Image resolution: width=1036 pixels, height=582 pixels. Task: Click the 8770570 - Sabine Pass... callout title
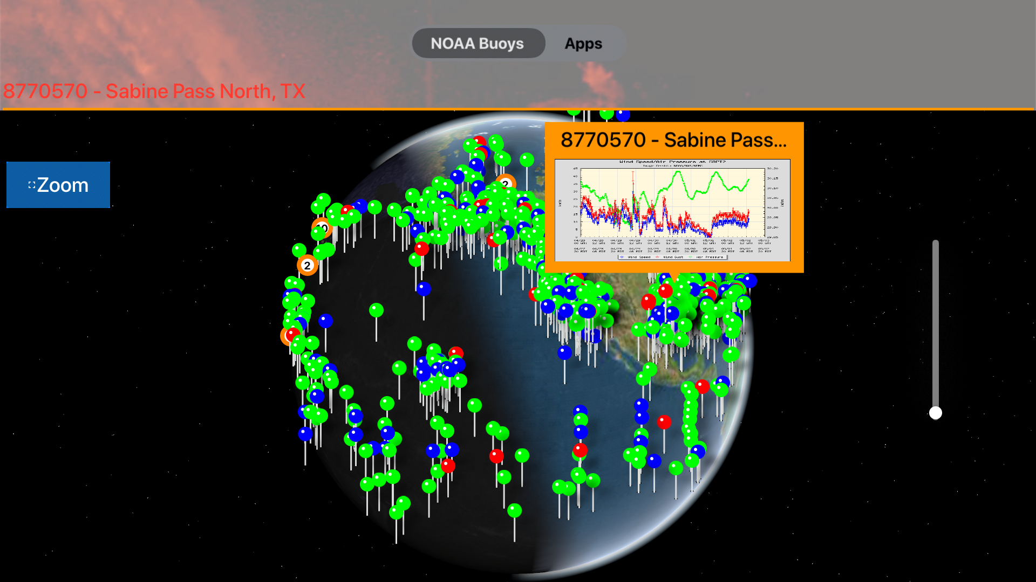673,140
